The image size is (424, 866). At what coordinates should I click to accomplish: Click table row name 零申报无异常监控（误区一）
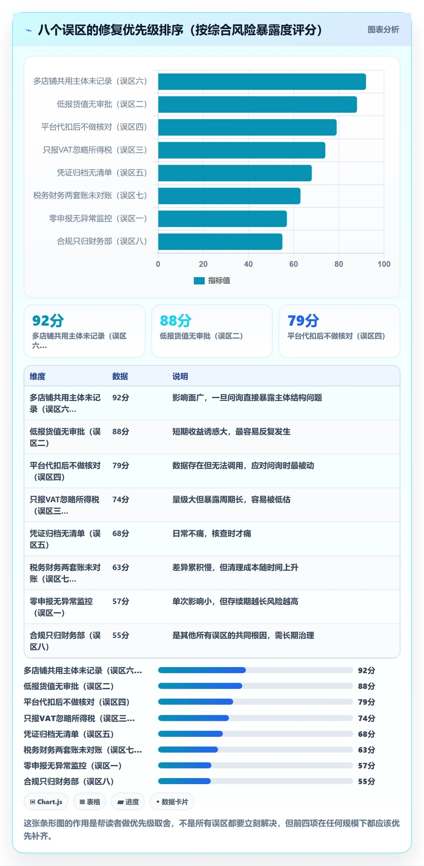click(61, 607)
